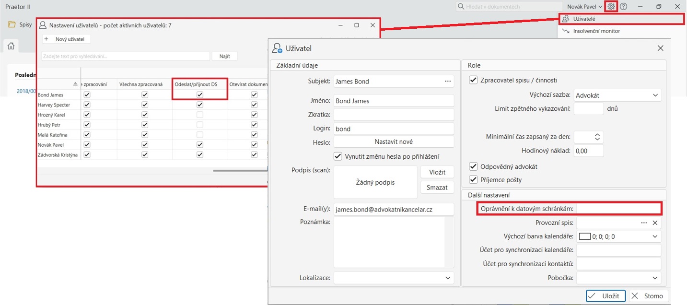The width and height of the screenshot is (687, 306).
Task: Expand the Pobočka dropdown
Action: [x=655, y=278]
